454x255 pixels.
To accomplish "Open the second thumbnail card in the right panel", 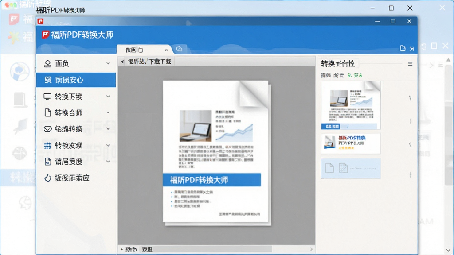I will click(x=351, y=143).
